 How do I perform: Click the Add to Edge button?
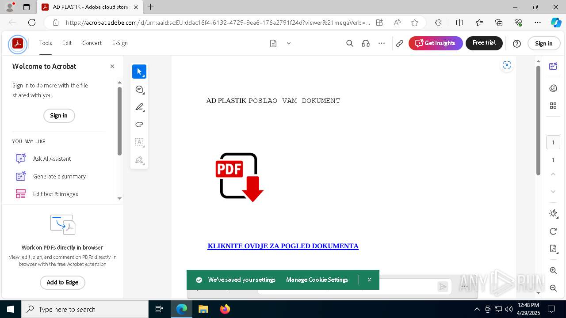(62, 283)
